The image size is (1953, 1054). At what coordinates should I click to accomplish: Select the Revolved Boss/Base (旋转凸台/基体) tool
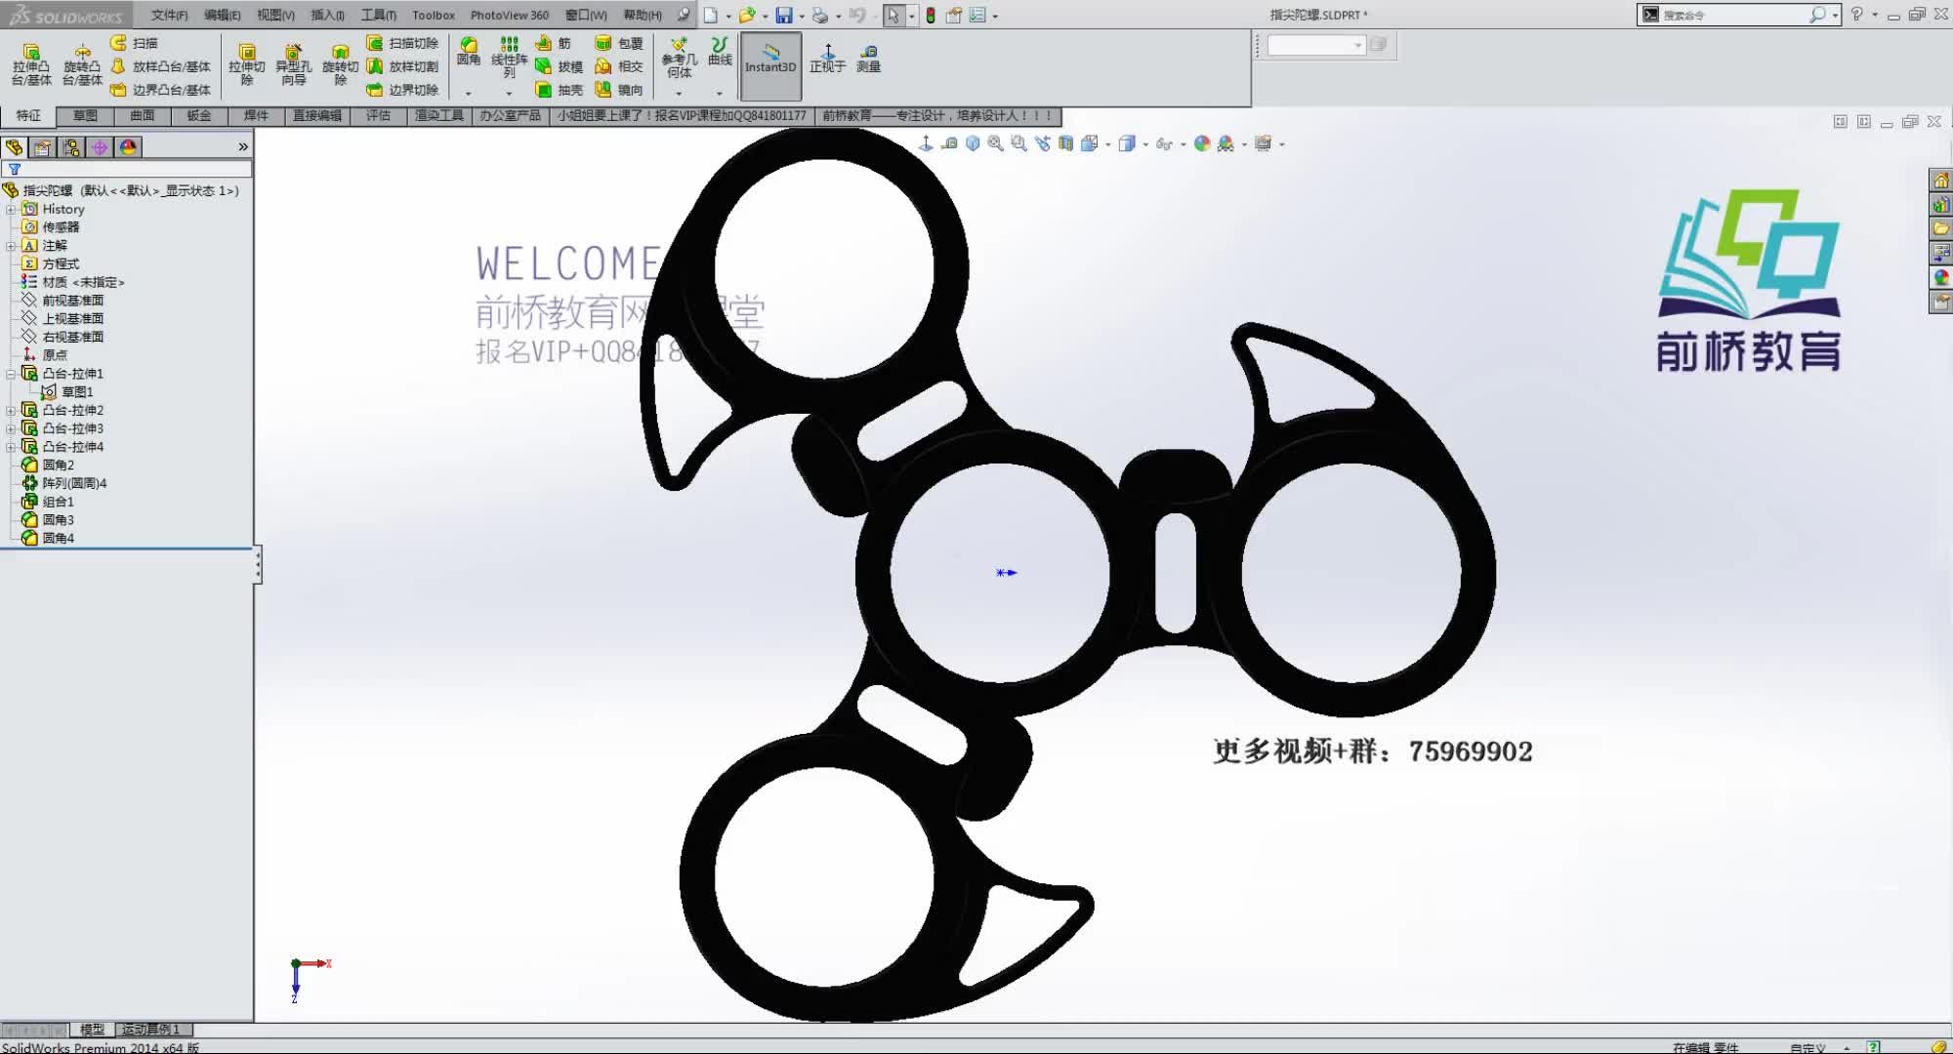[82, 64]
